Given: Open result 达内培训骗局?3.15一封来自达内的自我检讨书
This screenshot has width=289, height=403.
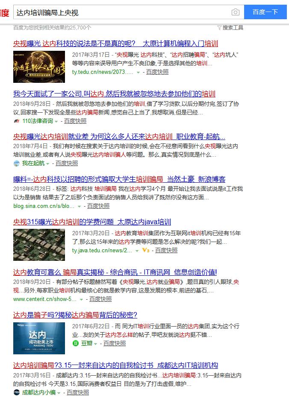Looking at the screenshot, I should pos(115,365).
